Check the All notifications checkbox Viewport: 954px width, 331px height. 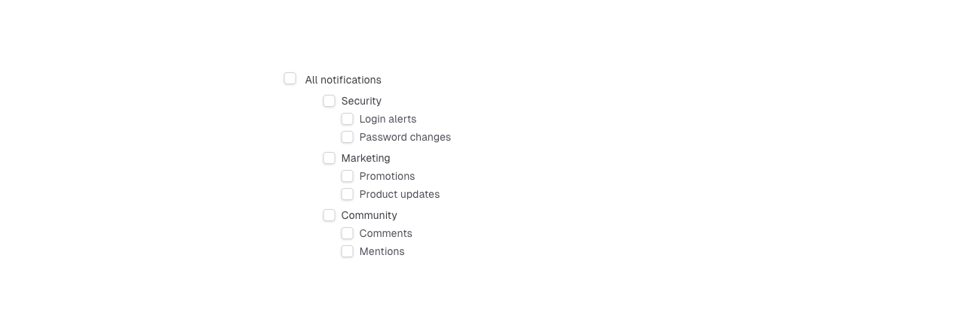(x=290, y=79)
